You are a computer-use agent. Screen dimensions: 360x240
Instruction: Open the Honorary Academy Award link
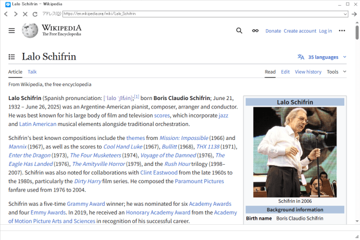[158, 212]
